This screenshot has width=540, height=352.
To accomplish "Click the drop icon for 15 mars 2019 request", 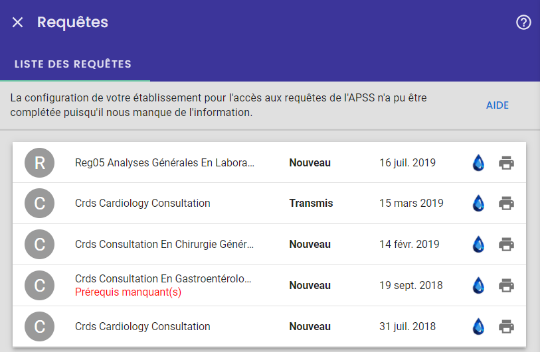I will pyautogui.click(x=478, y=203).
